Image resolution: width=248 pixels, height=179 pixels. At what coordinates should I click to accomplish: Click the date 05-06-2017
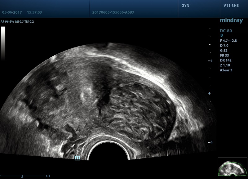[12, 12]
